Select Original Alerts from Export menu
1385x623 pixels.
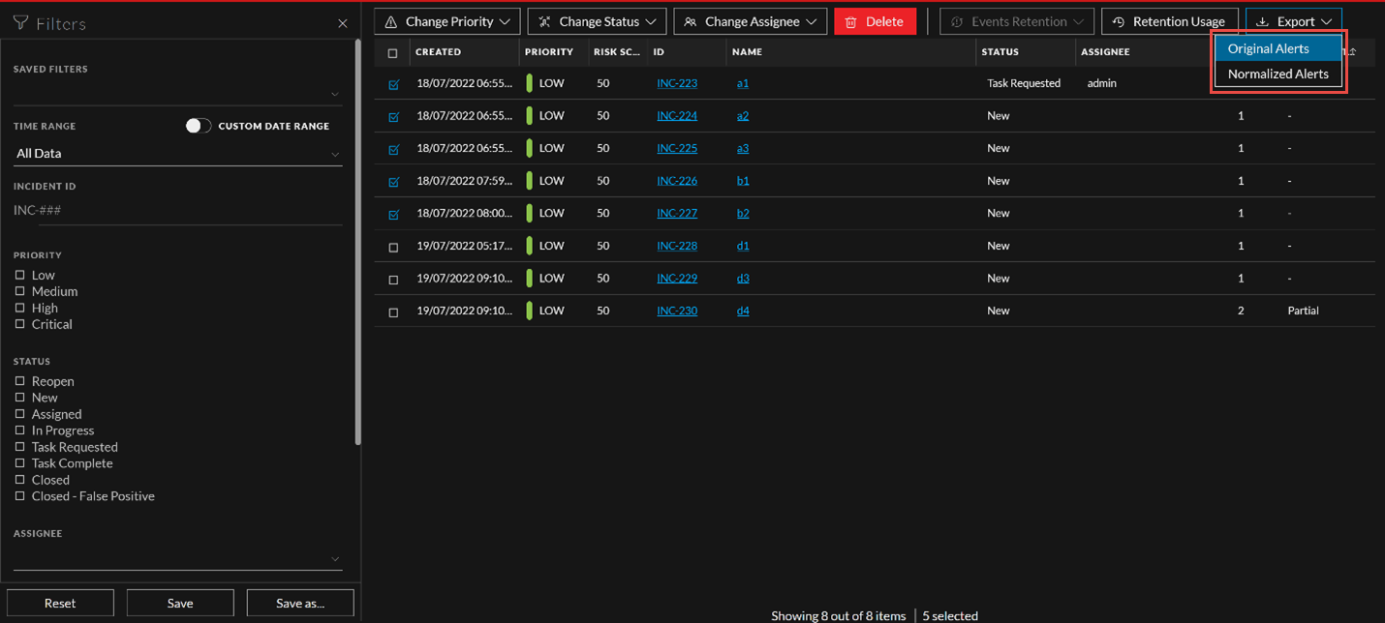(x=1268, y=48)
